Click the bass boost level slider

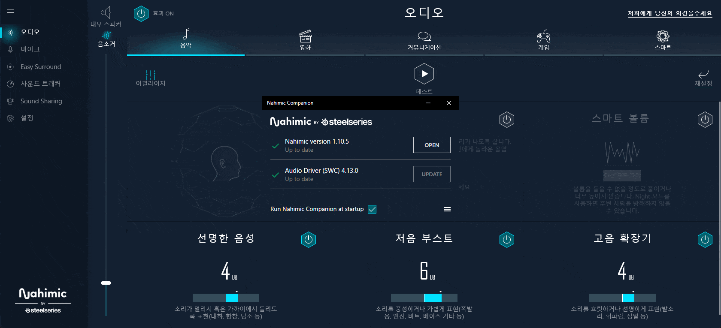424,298
